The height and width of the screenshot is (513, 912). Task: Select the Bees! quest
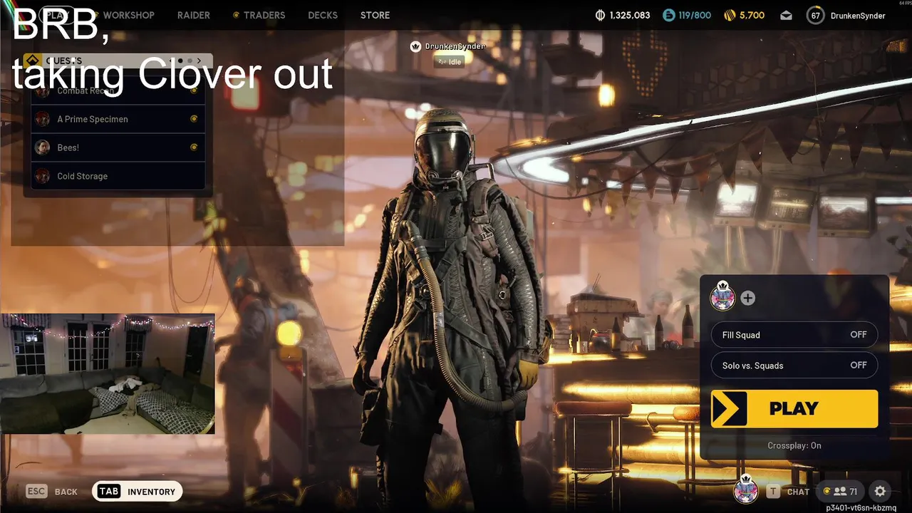pos(118,147)
